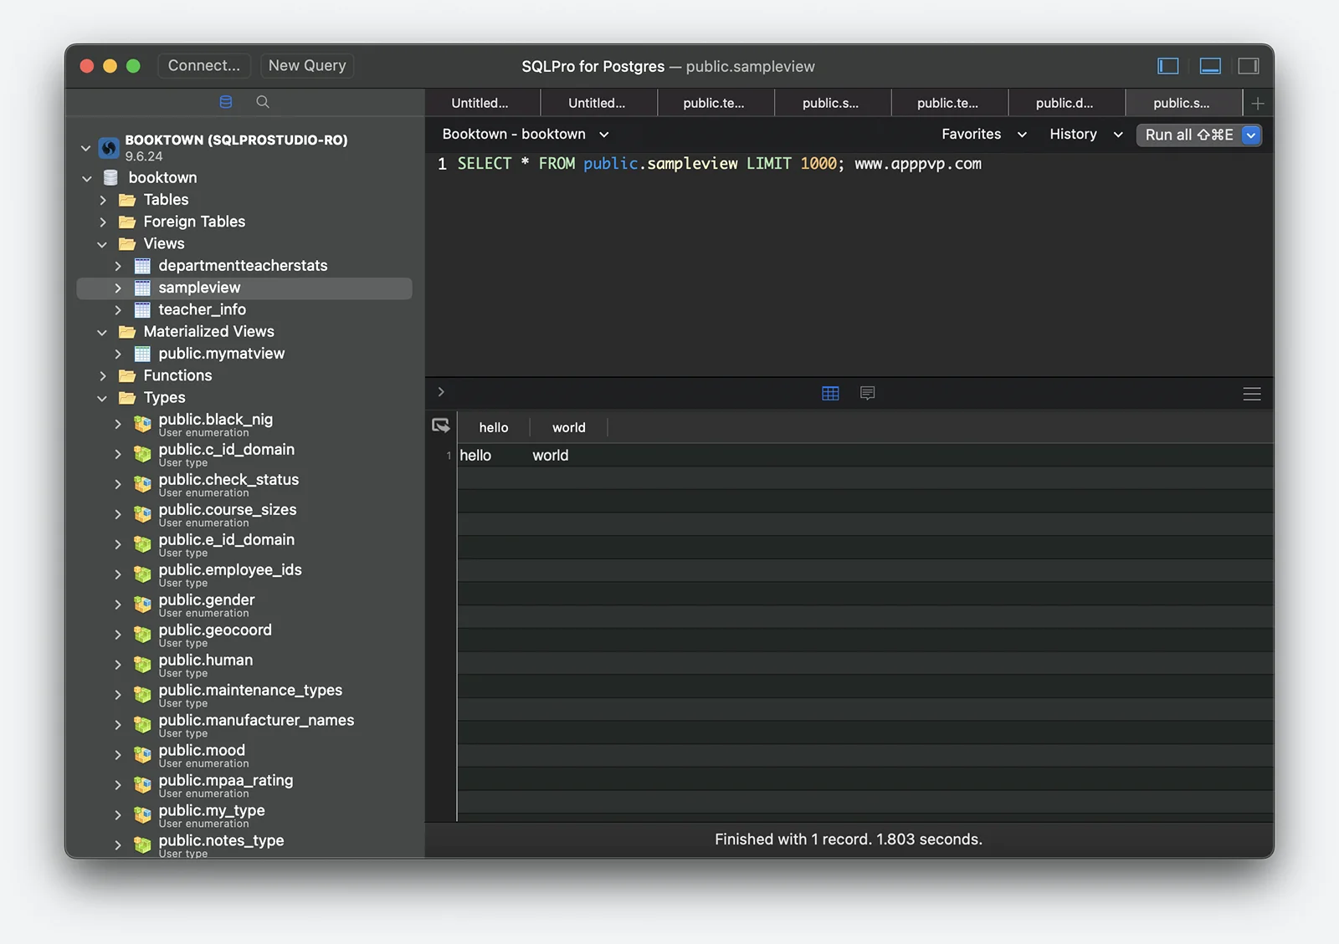Open the Favorites dropdown
Viewport: 1339px width, 944px height.
coord(984,135)
